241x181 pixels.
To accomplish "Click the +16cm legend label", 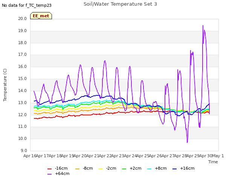I will (187, 169).
